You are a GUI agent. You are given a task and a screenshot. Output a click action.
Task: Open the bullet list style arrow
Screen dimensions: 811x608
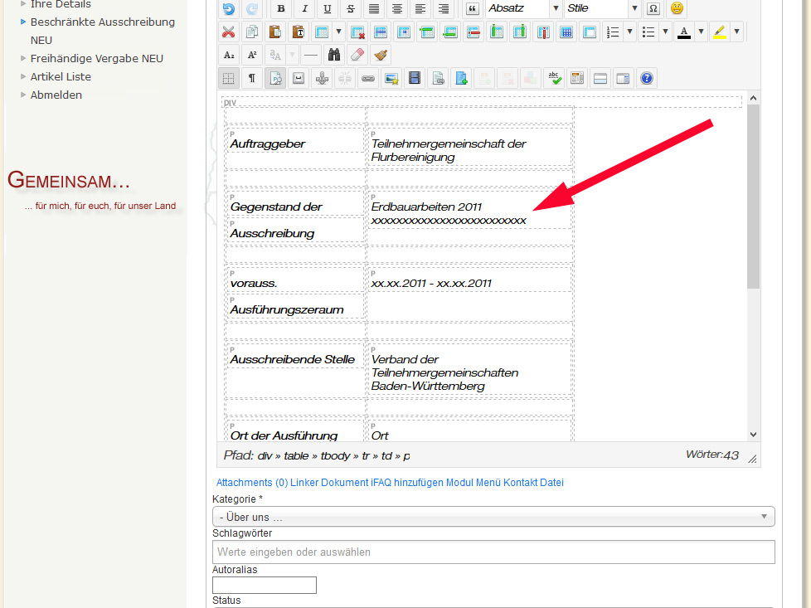click(665, 32)
